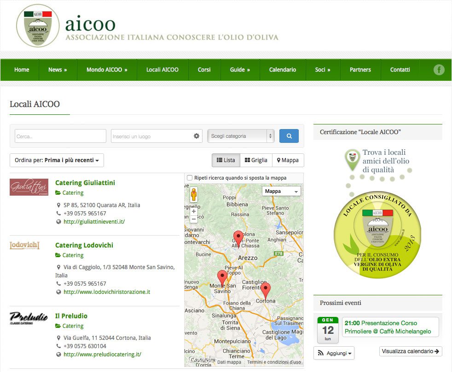This screenshot has height=372, width=452.
Task: Open the Facebook icon in navigation bar
Action: pyautogui.click(x=439, y=70)
